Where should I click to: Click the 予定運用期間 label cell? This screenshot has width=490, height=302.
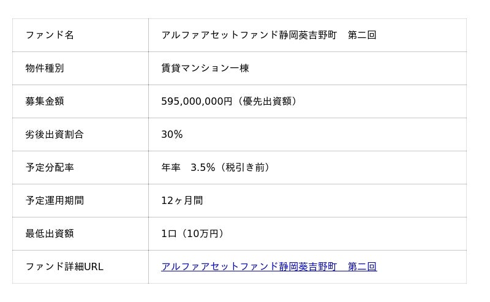tap(55, 200)
